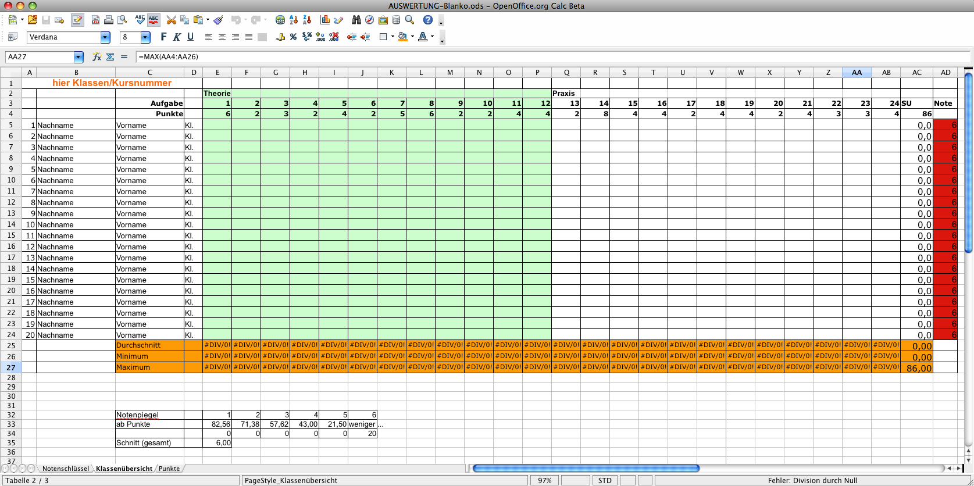Click the STD selection mode field
974x486 pixels.
coord(605,481)
